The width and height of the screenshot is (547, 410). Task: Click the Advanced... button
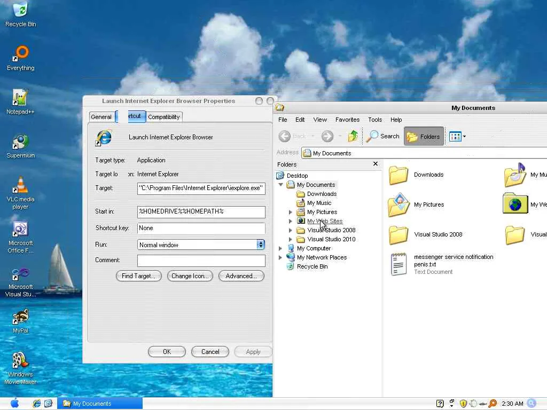[x=241, y=276]
